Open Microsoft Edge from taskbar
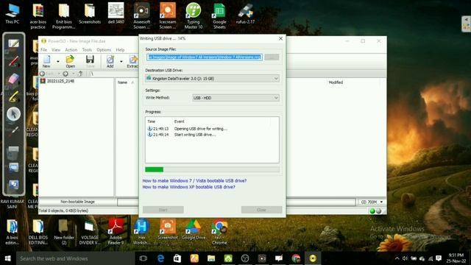Screen dimensions: 471x265 (x=160, y=258)
